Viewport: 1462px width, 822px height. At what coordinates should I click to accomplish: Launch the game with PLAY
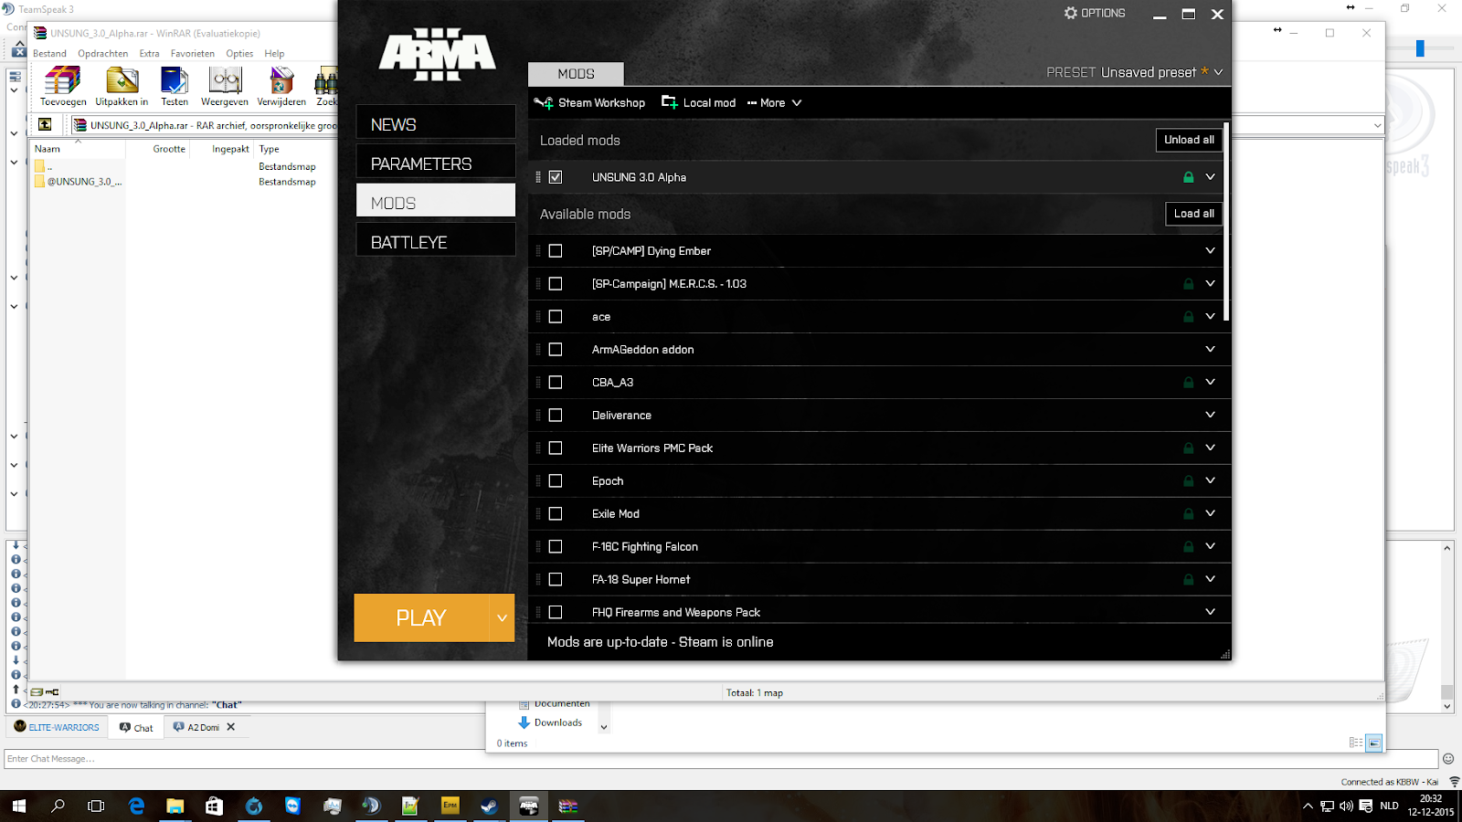421,618
